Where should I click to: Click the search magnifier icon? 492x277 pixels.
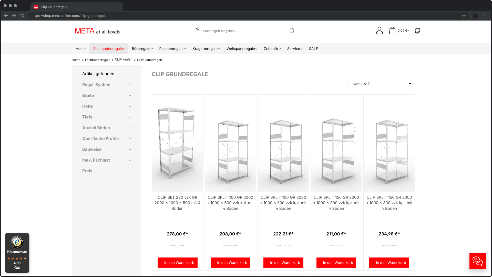pyautogui.click(x=292, y=31)
